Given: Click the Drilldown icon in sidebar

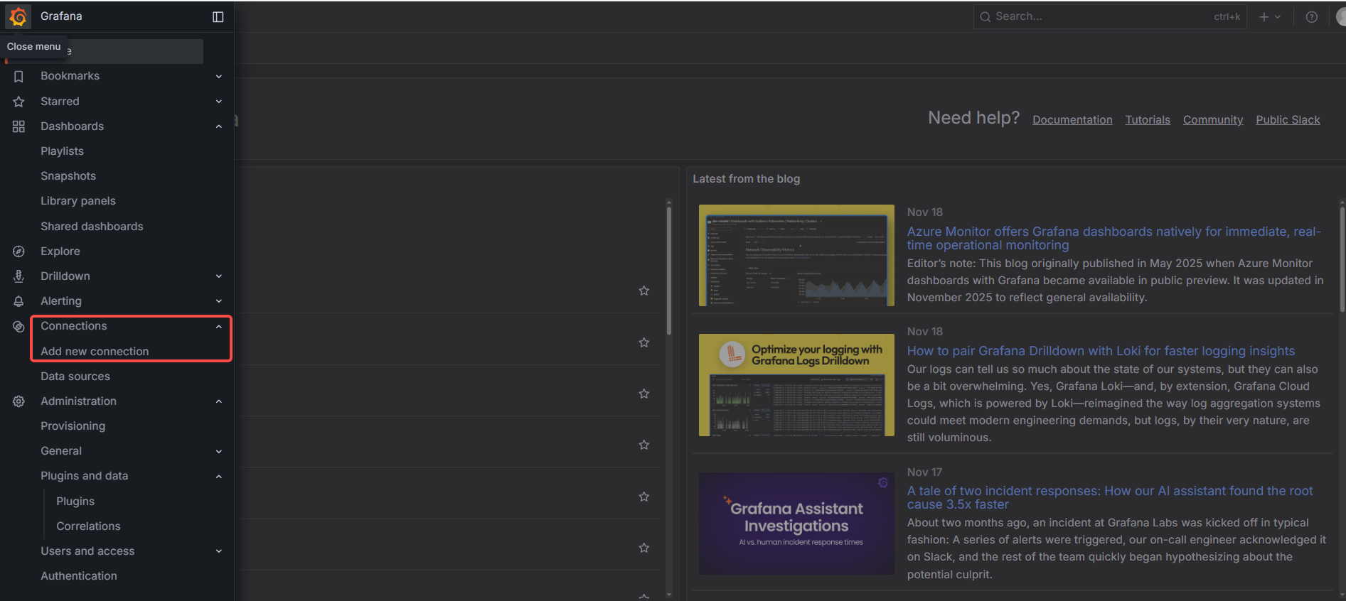Looking at the screenshot, I should (x=18, y=276).
